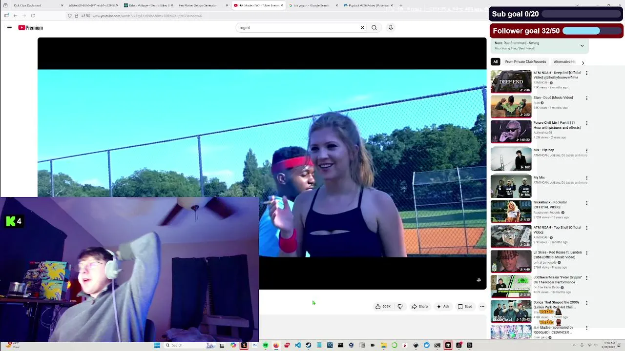Select the From Private Club Records chip

click(525, 62)
